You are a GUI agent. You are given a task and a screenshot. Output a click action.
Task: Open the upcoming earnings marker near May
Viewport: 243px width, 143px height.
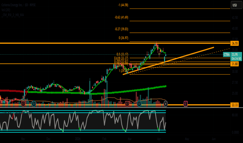[x=186, y=104]
